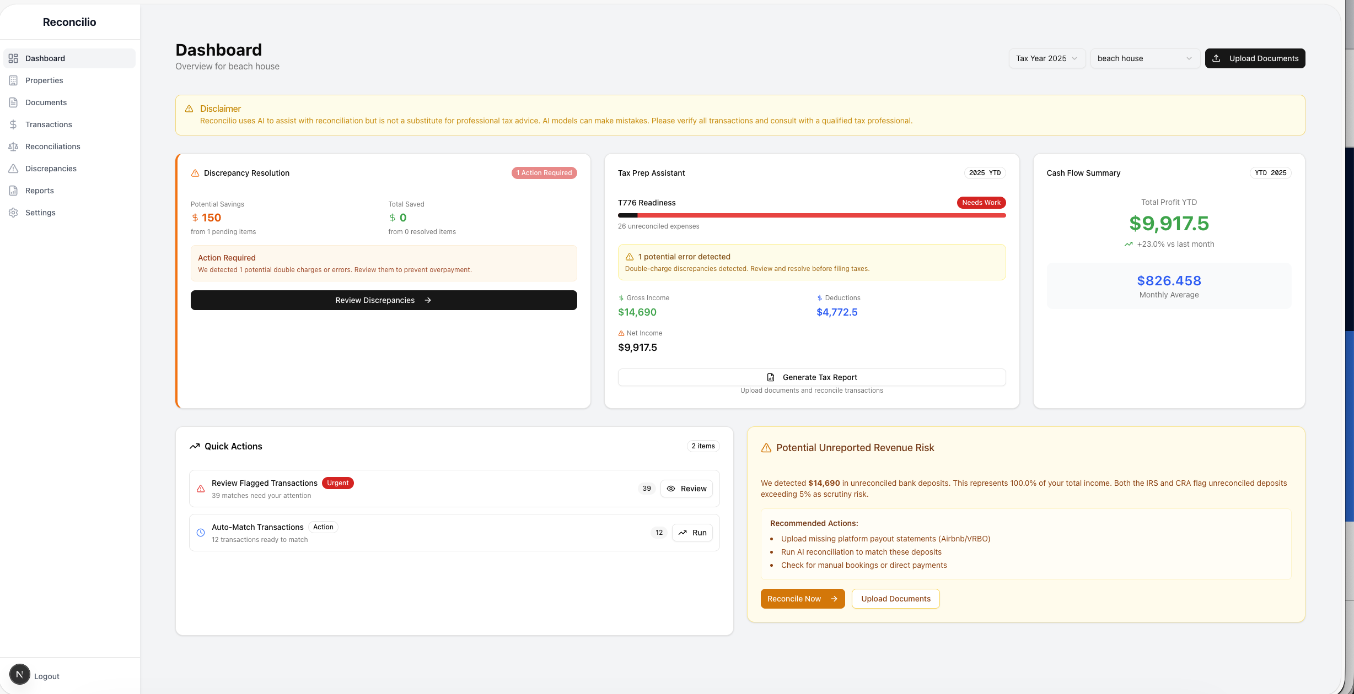Navigate to Reconciliations
Viewport: 1354px width, 694px height.
click(69, 147)
